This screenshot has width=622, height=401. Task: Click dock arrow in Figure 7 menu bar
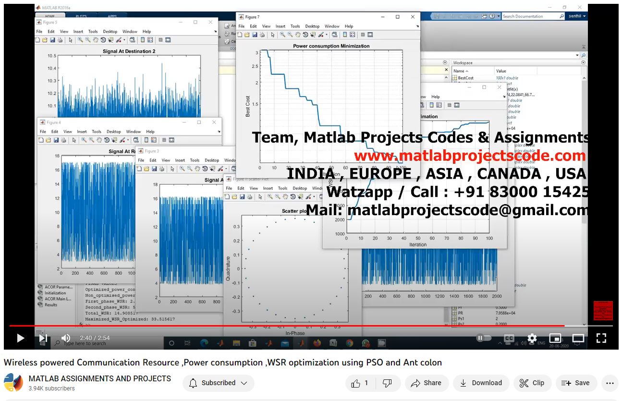tap(417, 26)
